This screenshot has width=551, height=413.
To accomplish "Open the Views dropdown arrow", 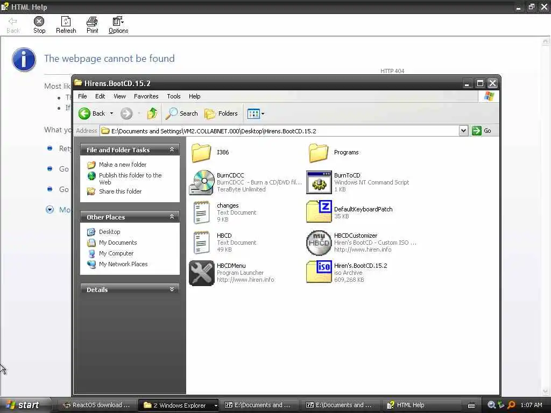I will point(263,113).
